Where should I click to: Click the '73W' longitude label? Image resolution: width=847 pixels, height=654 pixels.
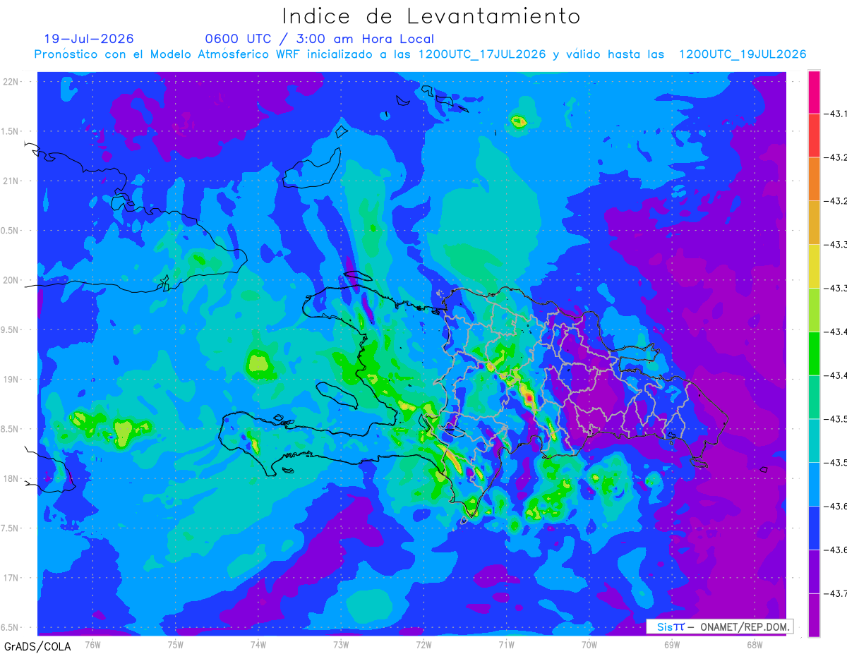[341, 644]
